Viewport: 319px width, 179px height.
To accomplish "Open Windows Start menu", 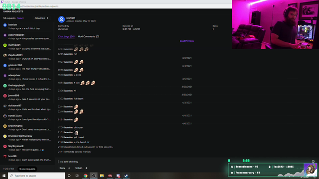I will click(4, 176).
